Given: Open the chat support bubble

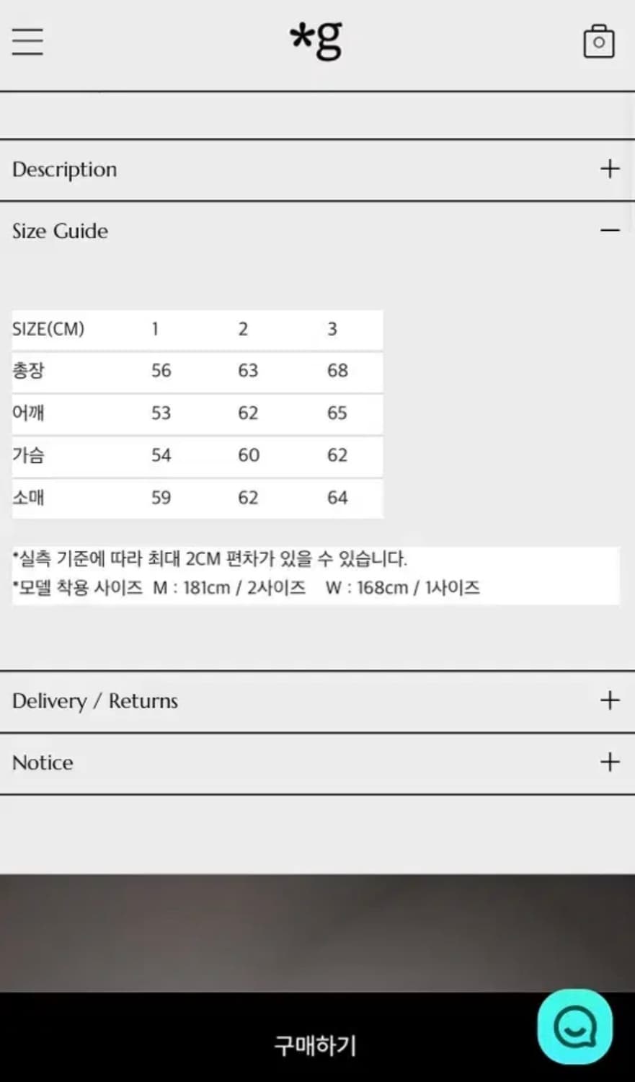Looking at the screenshot, I should (x=574, y=1027).
